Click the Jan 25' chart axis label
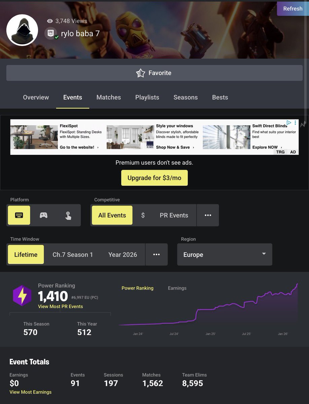The image size is (309, 404). tap(210, 334)
